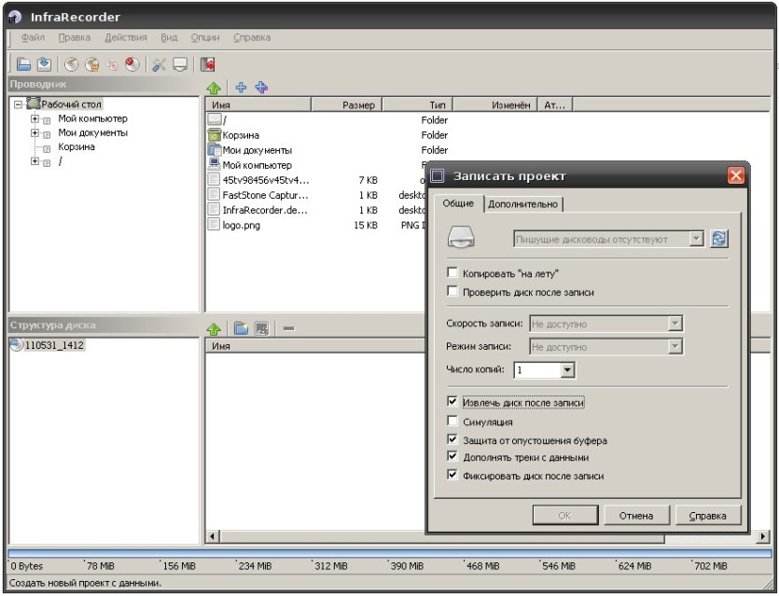Expand the Мои документы tree node
The width and height of the screenshot is (779, 596).
coord(35,132)
